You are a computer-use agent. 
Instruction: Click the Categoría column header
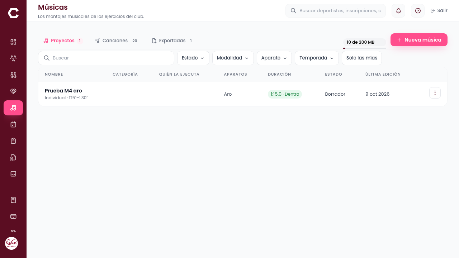[x=125, y=74]
